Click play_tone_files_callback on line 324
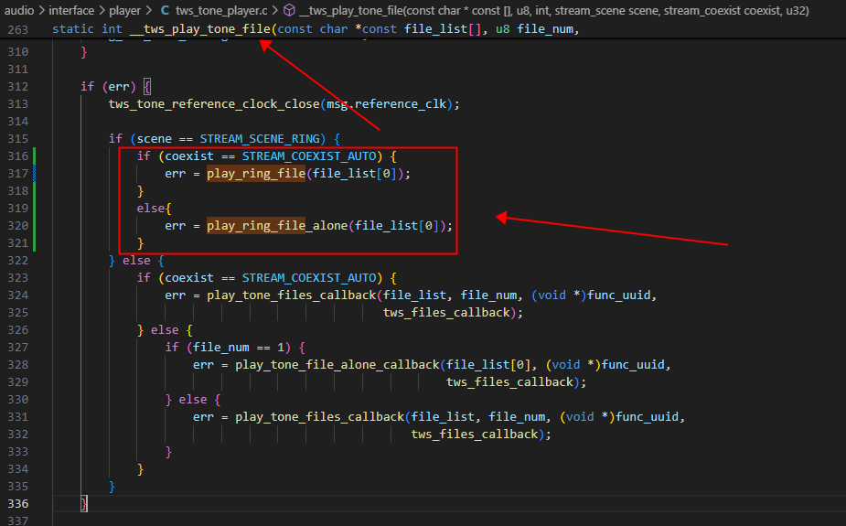This screenshot has width=846, height=526. (292, 295)
